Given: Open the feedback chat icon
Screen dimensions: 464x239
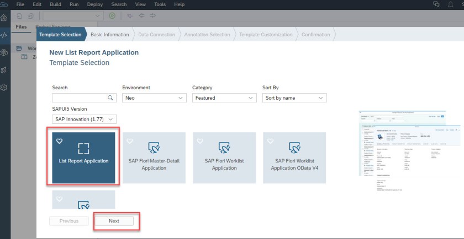Looking at the screenshot, I should point(436,4).
